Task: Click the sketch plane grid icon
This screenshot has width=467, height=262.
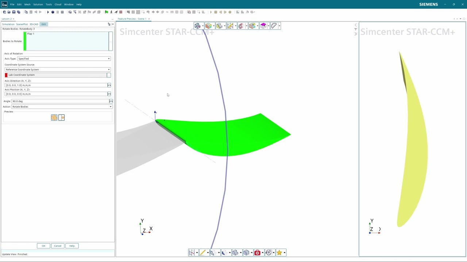Action: tap(230, 26)
